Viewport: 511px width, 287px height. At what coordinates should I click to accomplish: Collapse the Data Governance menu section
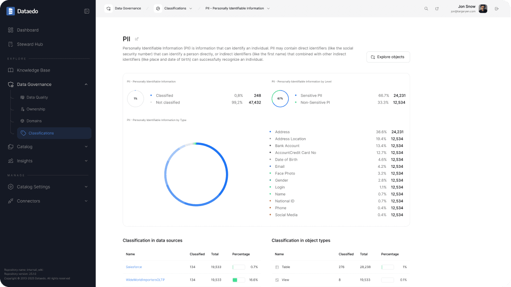(86, 84)
